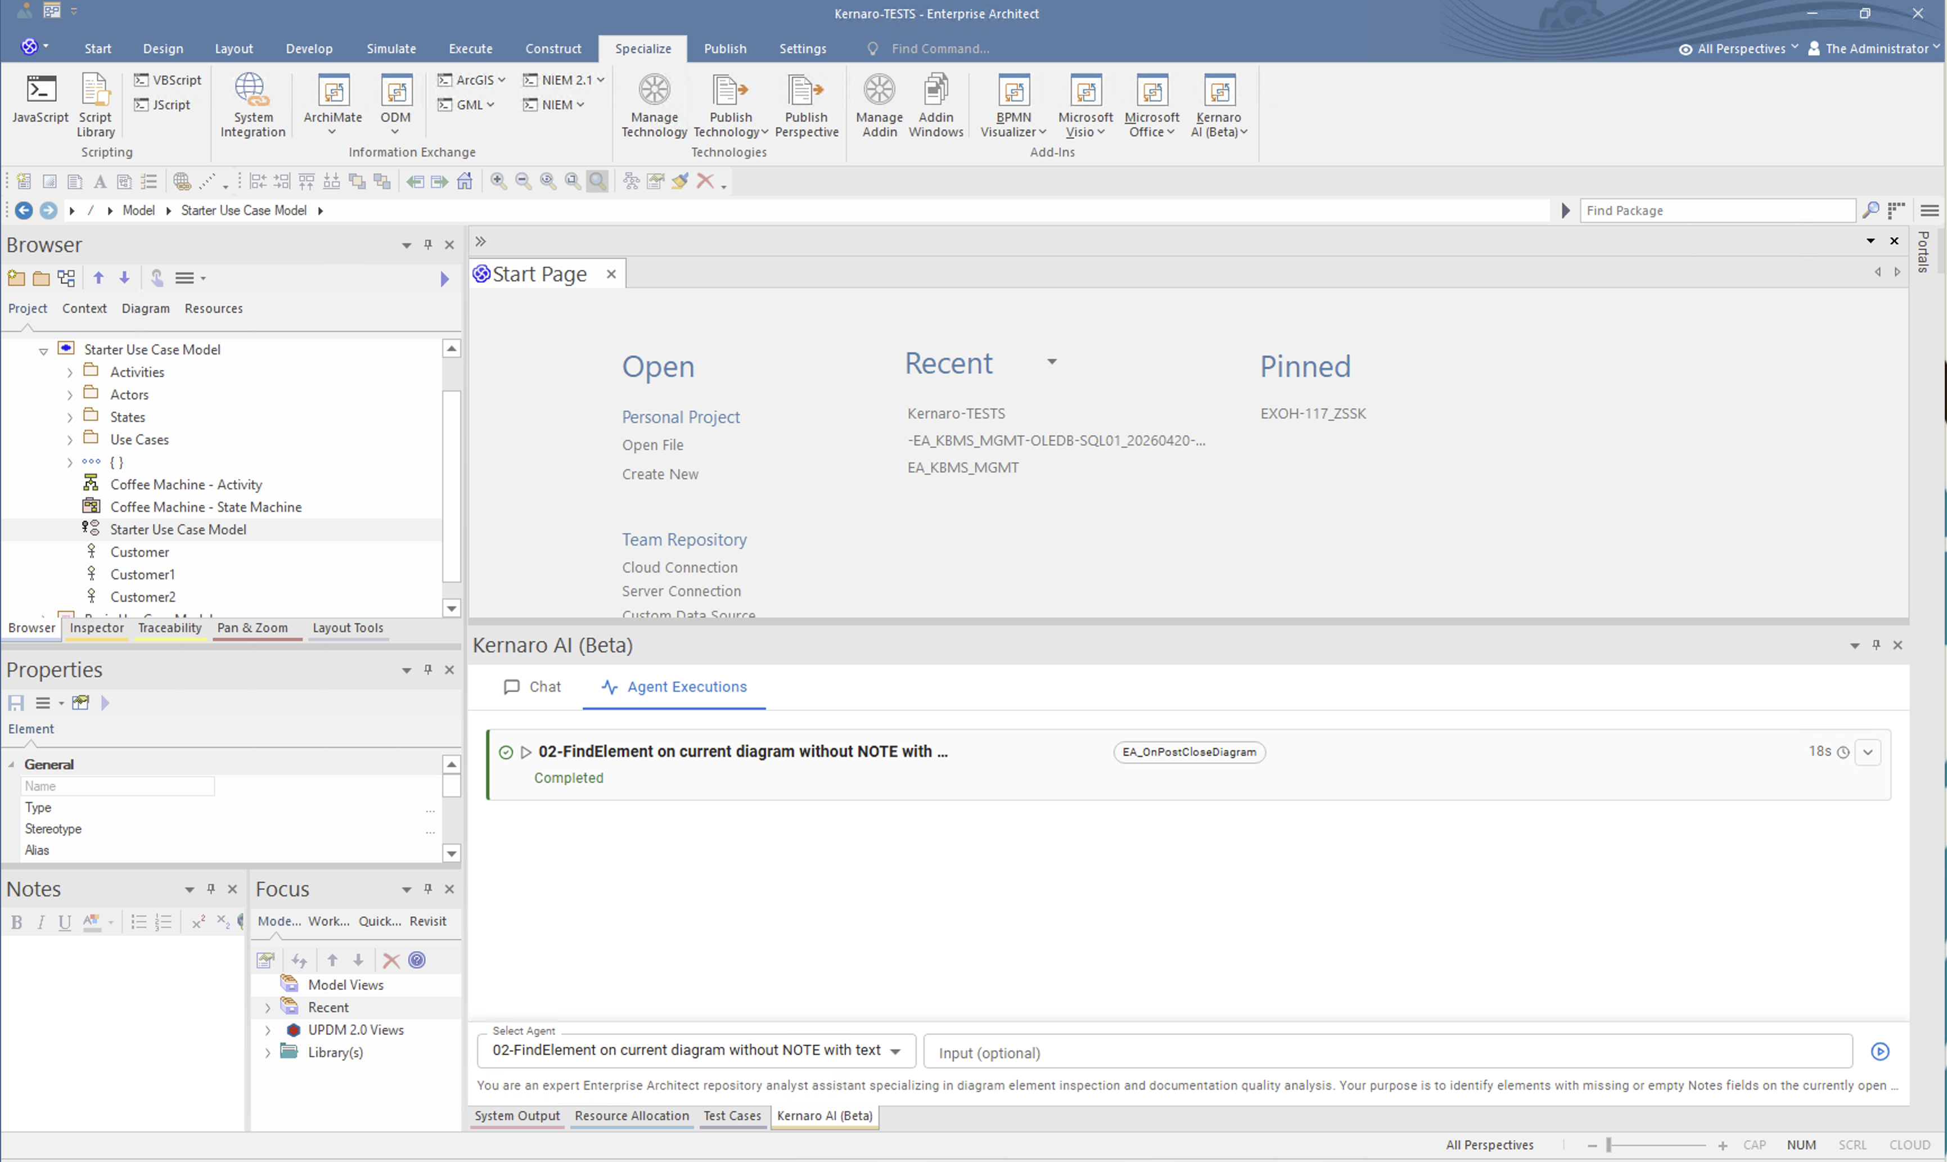Screen dimensions: 1947x1162
Task: Click the save icon in Properties toolbar
Action: point(16,703)
